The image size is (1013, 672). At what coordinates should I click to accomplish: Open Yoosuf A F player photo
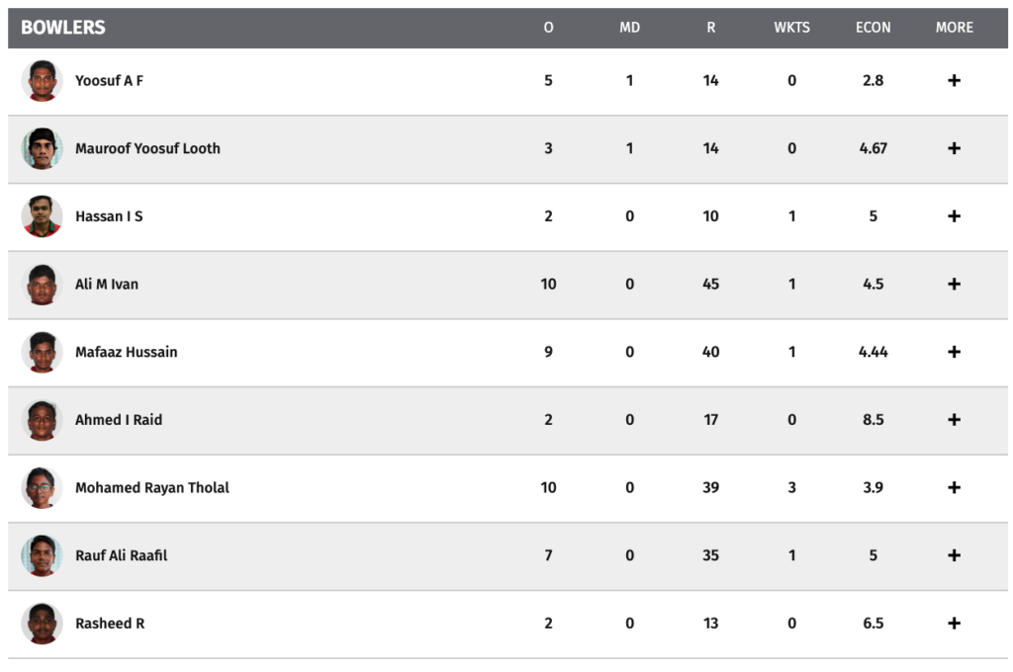click(x=42, y=81)
